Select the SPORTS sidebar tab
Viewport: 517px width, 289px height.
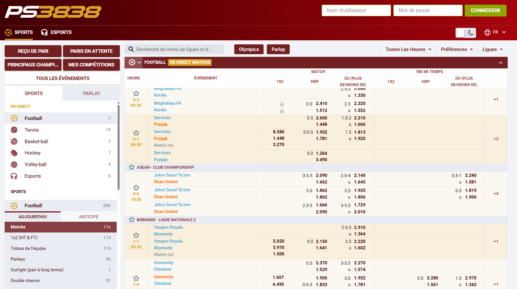tap(34, 93)
